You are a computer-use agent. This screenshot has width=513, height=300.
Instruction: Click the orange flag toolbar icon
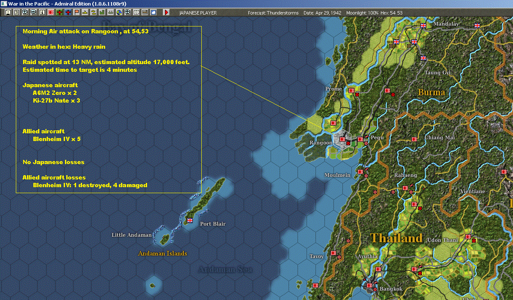(x=76, y=12)
